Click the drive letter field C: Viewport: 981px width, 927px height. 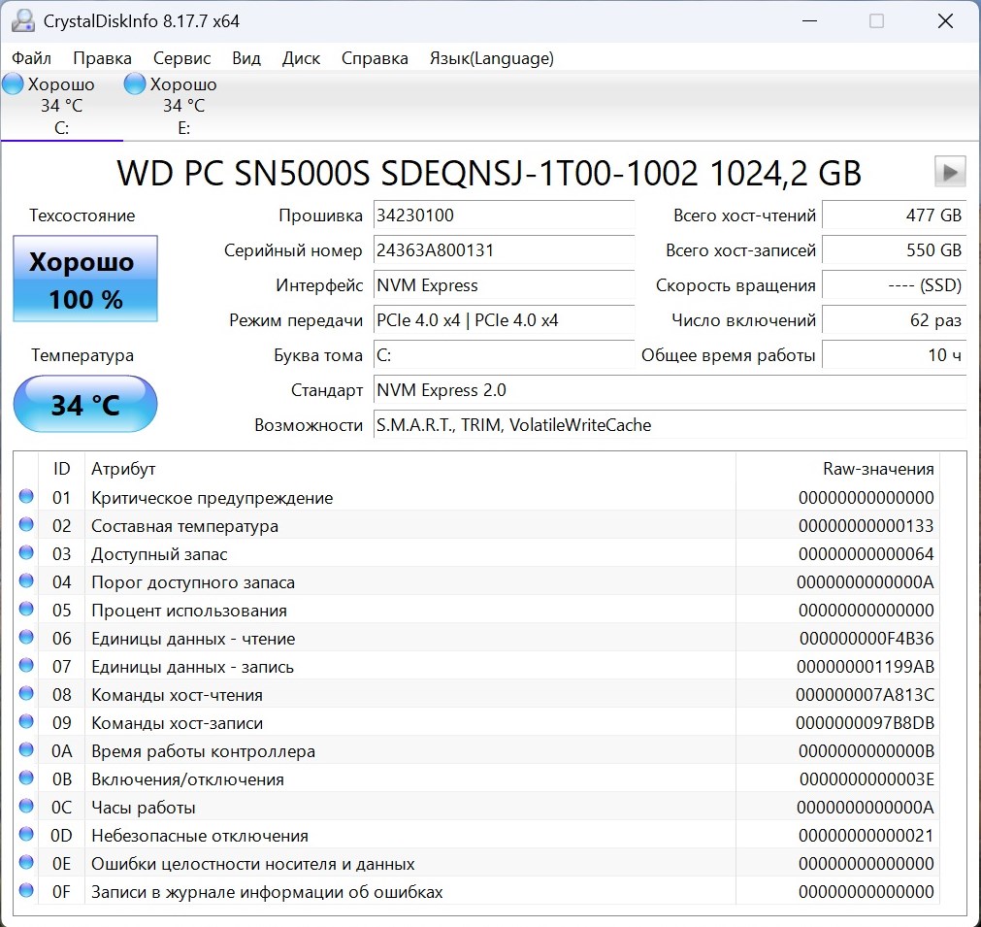point(504,355)
